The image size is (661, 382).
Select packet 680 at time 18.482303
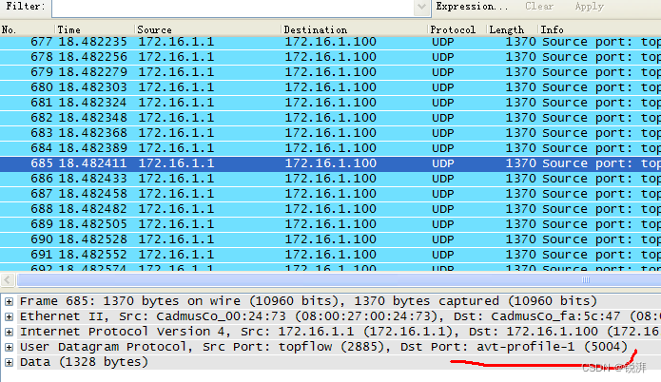(331, 87)
